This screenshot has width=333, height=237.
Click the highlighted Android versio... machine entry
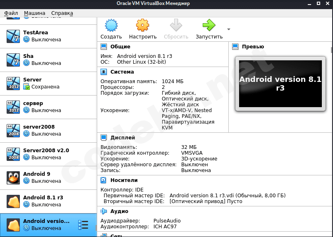pos(48,225)
